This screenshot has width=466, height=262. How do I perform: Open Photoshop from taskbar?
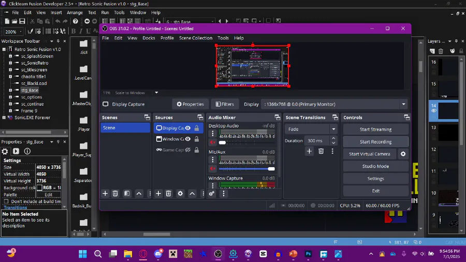pos(308,254)
